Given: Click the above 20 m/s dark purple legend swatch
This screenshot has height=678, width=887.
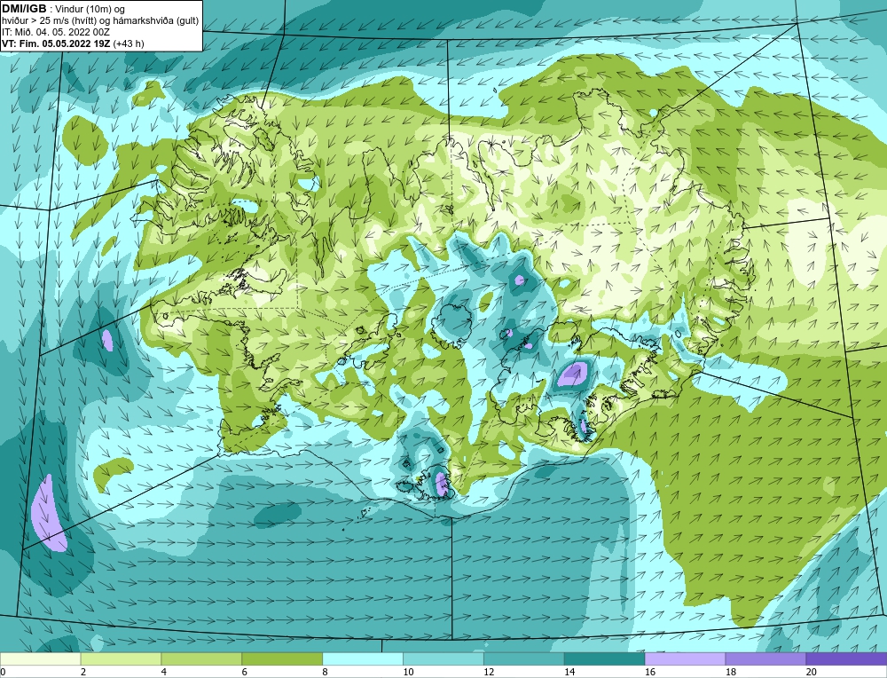Looking at the screenshot, I should coord(846,658).
